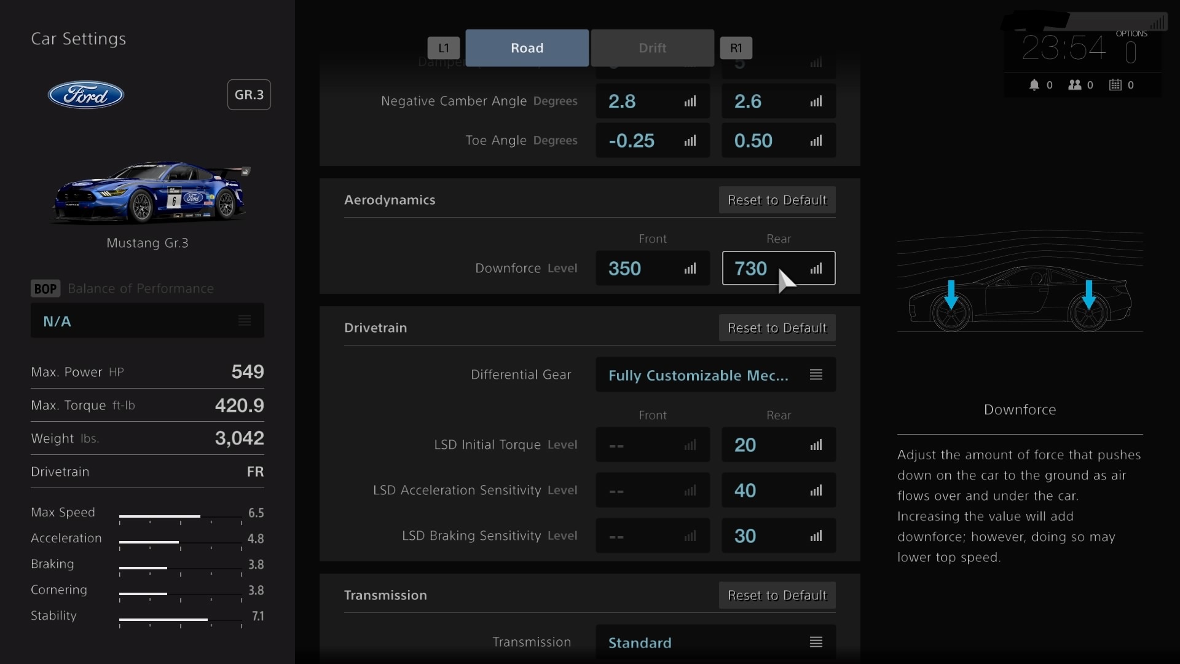Open the Differential Gear dropdown
Image resolution: width=1180 pixels, height=664 pixels.
tap(715, 375)
